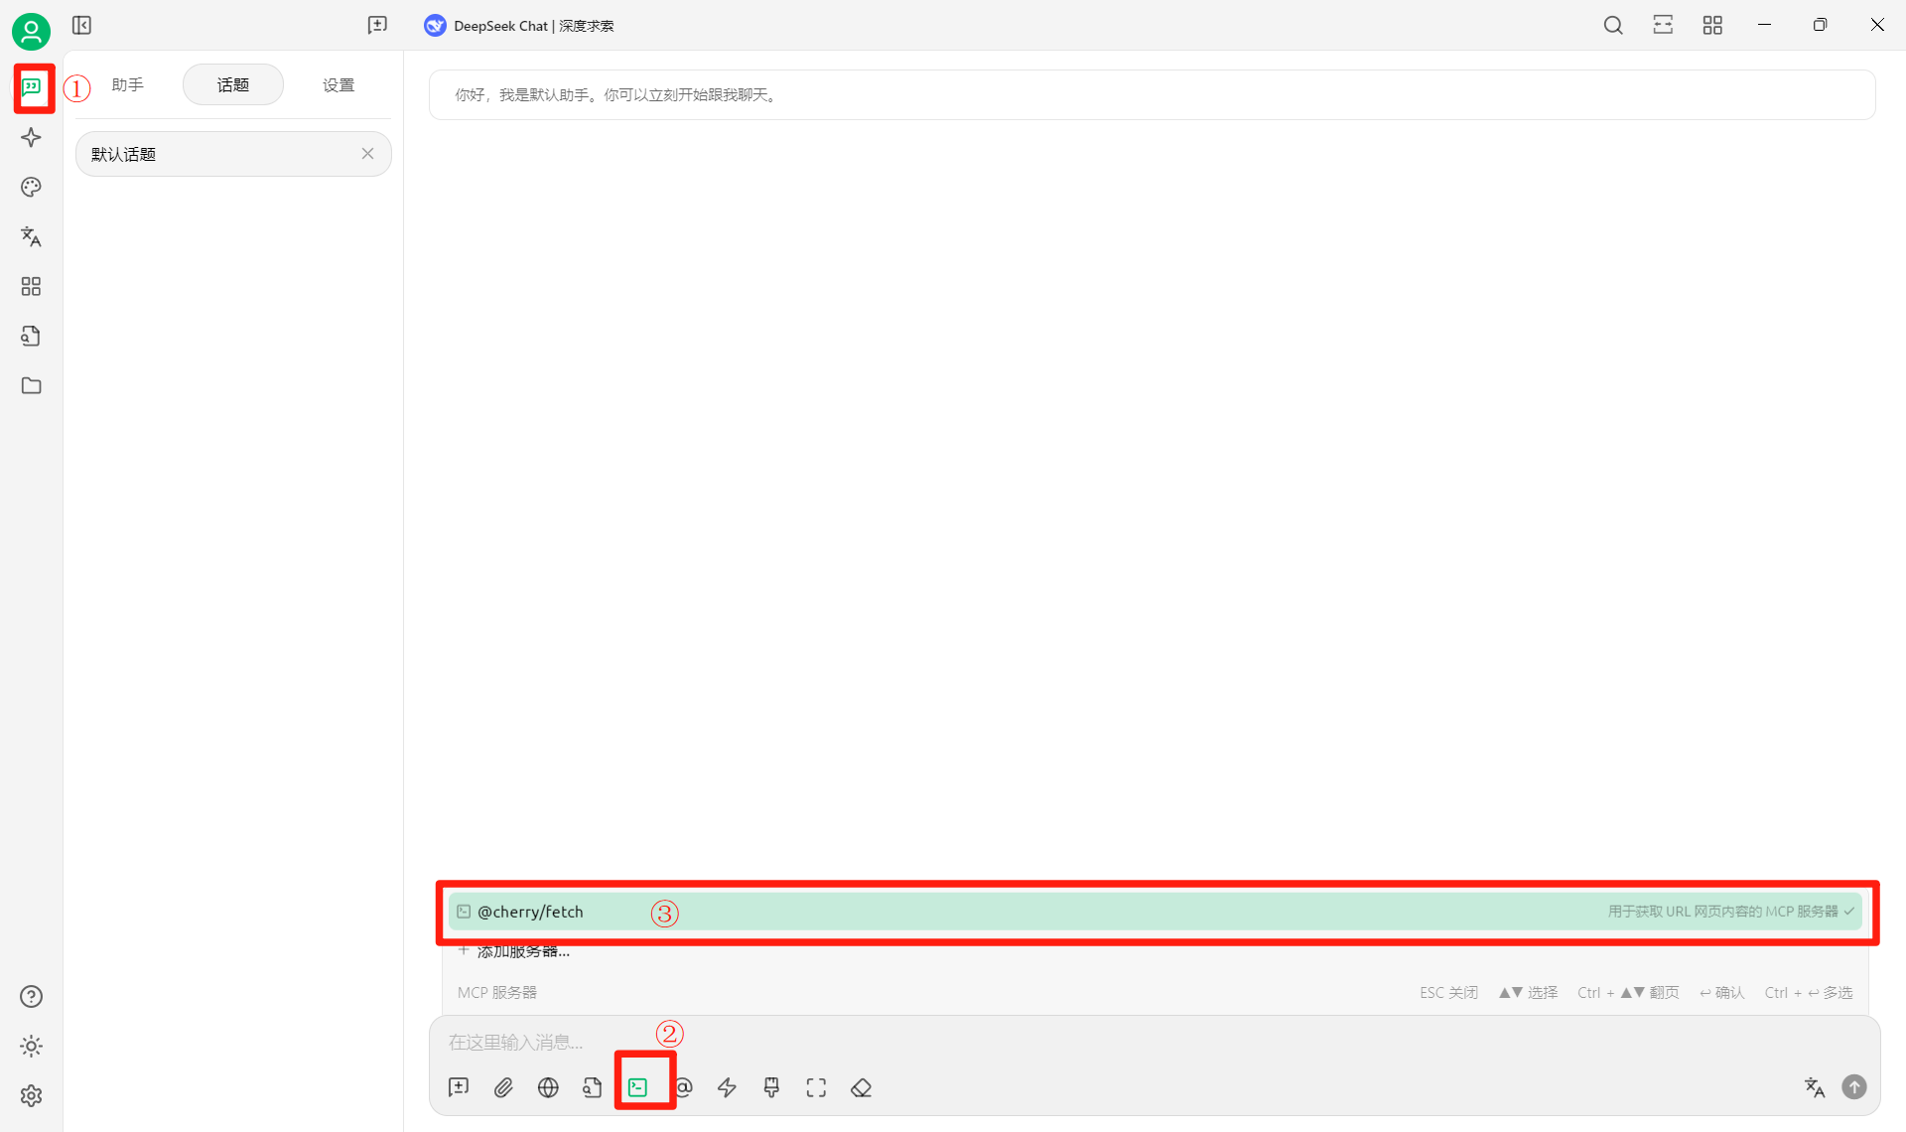The width and height of the screenshot is (1906, 1132).
Task: Click the MCP server terminal icon
Action: point(637,1087)
